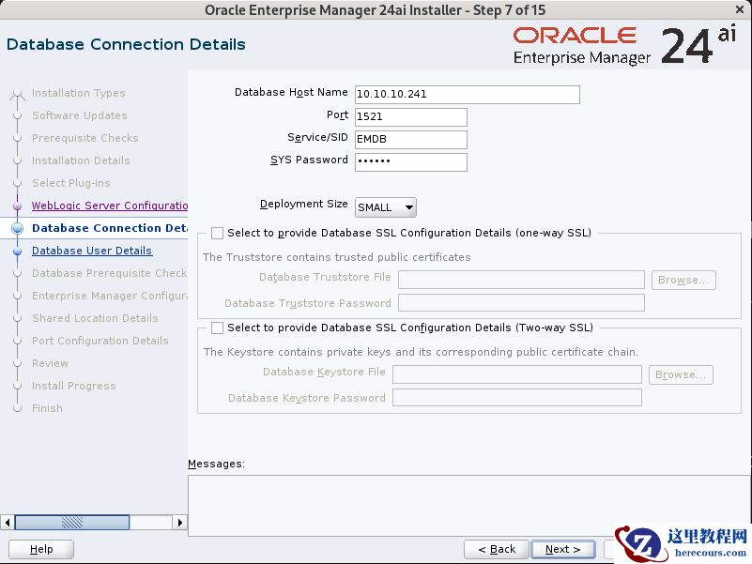Click the current step bullet for Database Connection
752x564 pixels.
pyautogui.click(x=17, y=229)
